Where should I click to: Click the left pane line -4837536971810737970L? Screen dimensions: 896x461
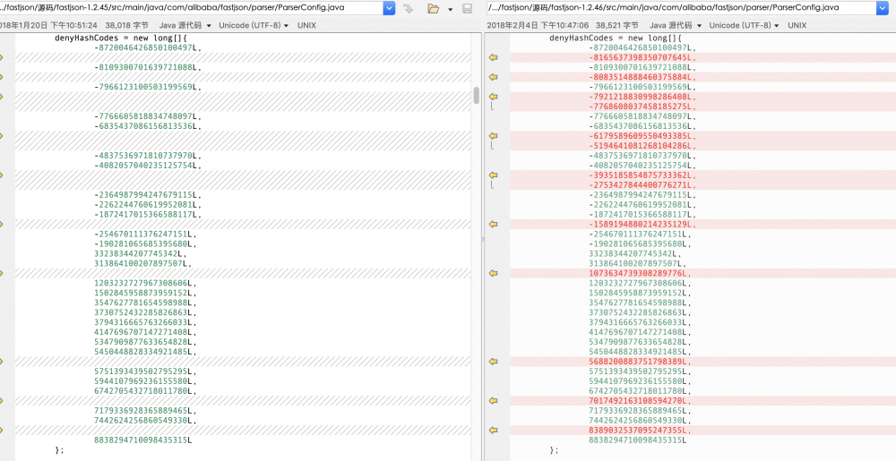pos(148,155)
